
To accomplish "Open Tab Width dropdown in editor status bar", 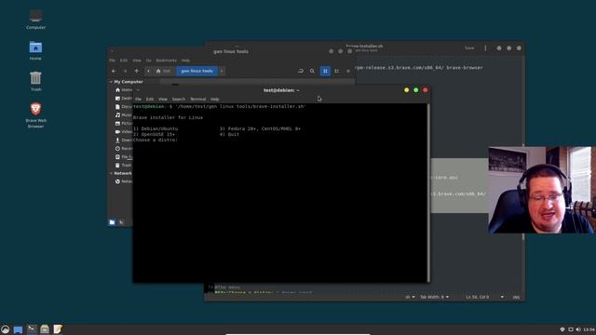I will [434, 297].
